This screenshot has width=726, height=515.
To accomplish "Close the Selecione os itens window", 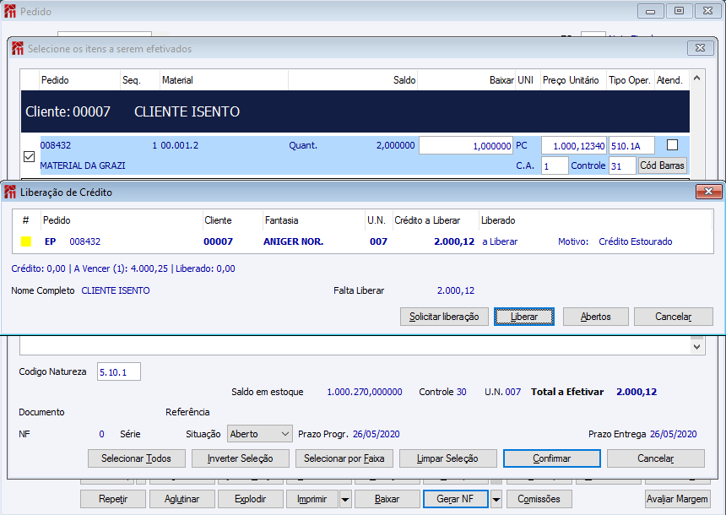I will point(700,48).
